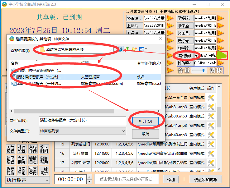Click the 眼保操.. category button
The width and height of the screenshot is (230, 188).
(x=185, y=26)
